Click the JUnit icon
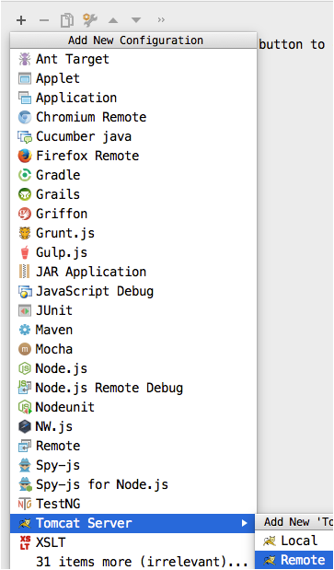The image size is (334, 570). (25, 310)
